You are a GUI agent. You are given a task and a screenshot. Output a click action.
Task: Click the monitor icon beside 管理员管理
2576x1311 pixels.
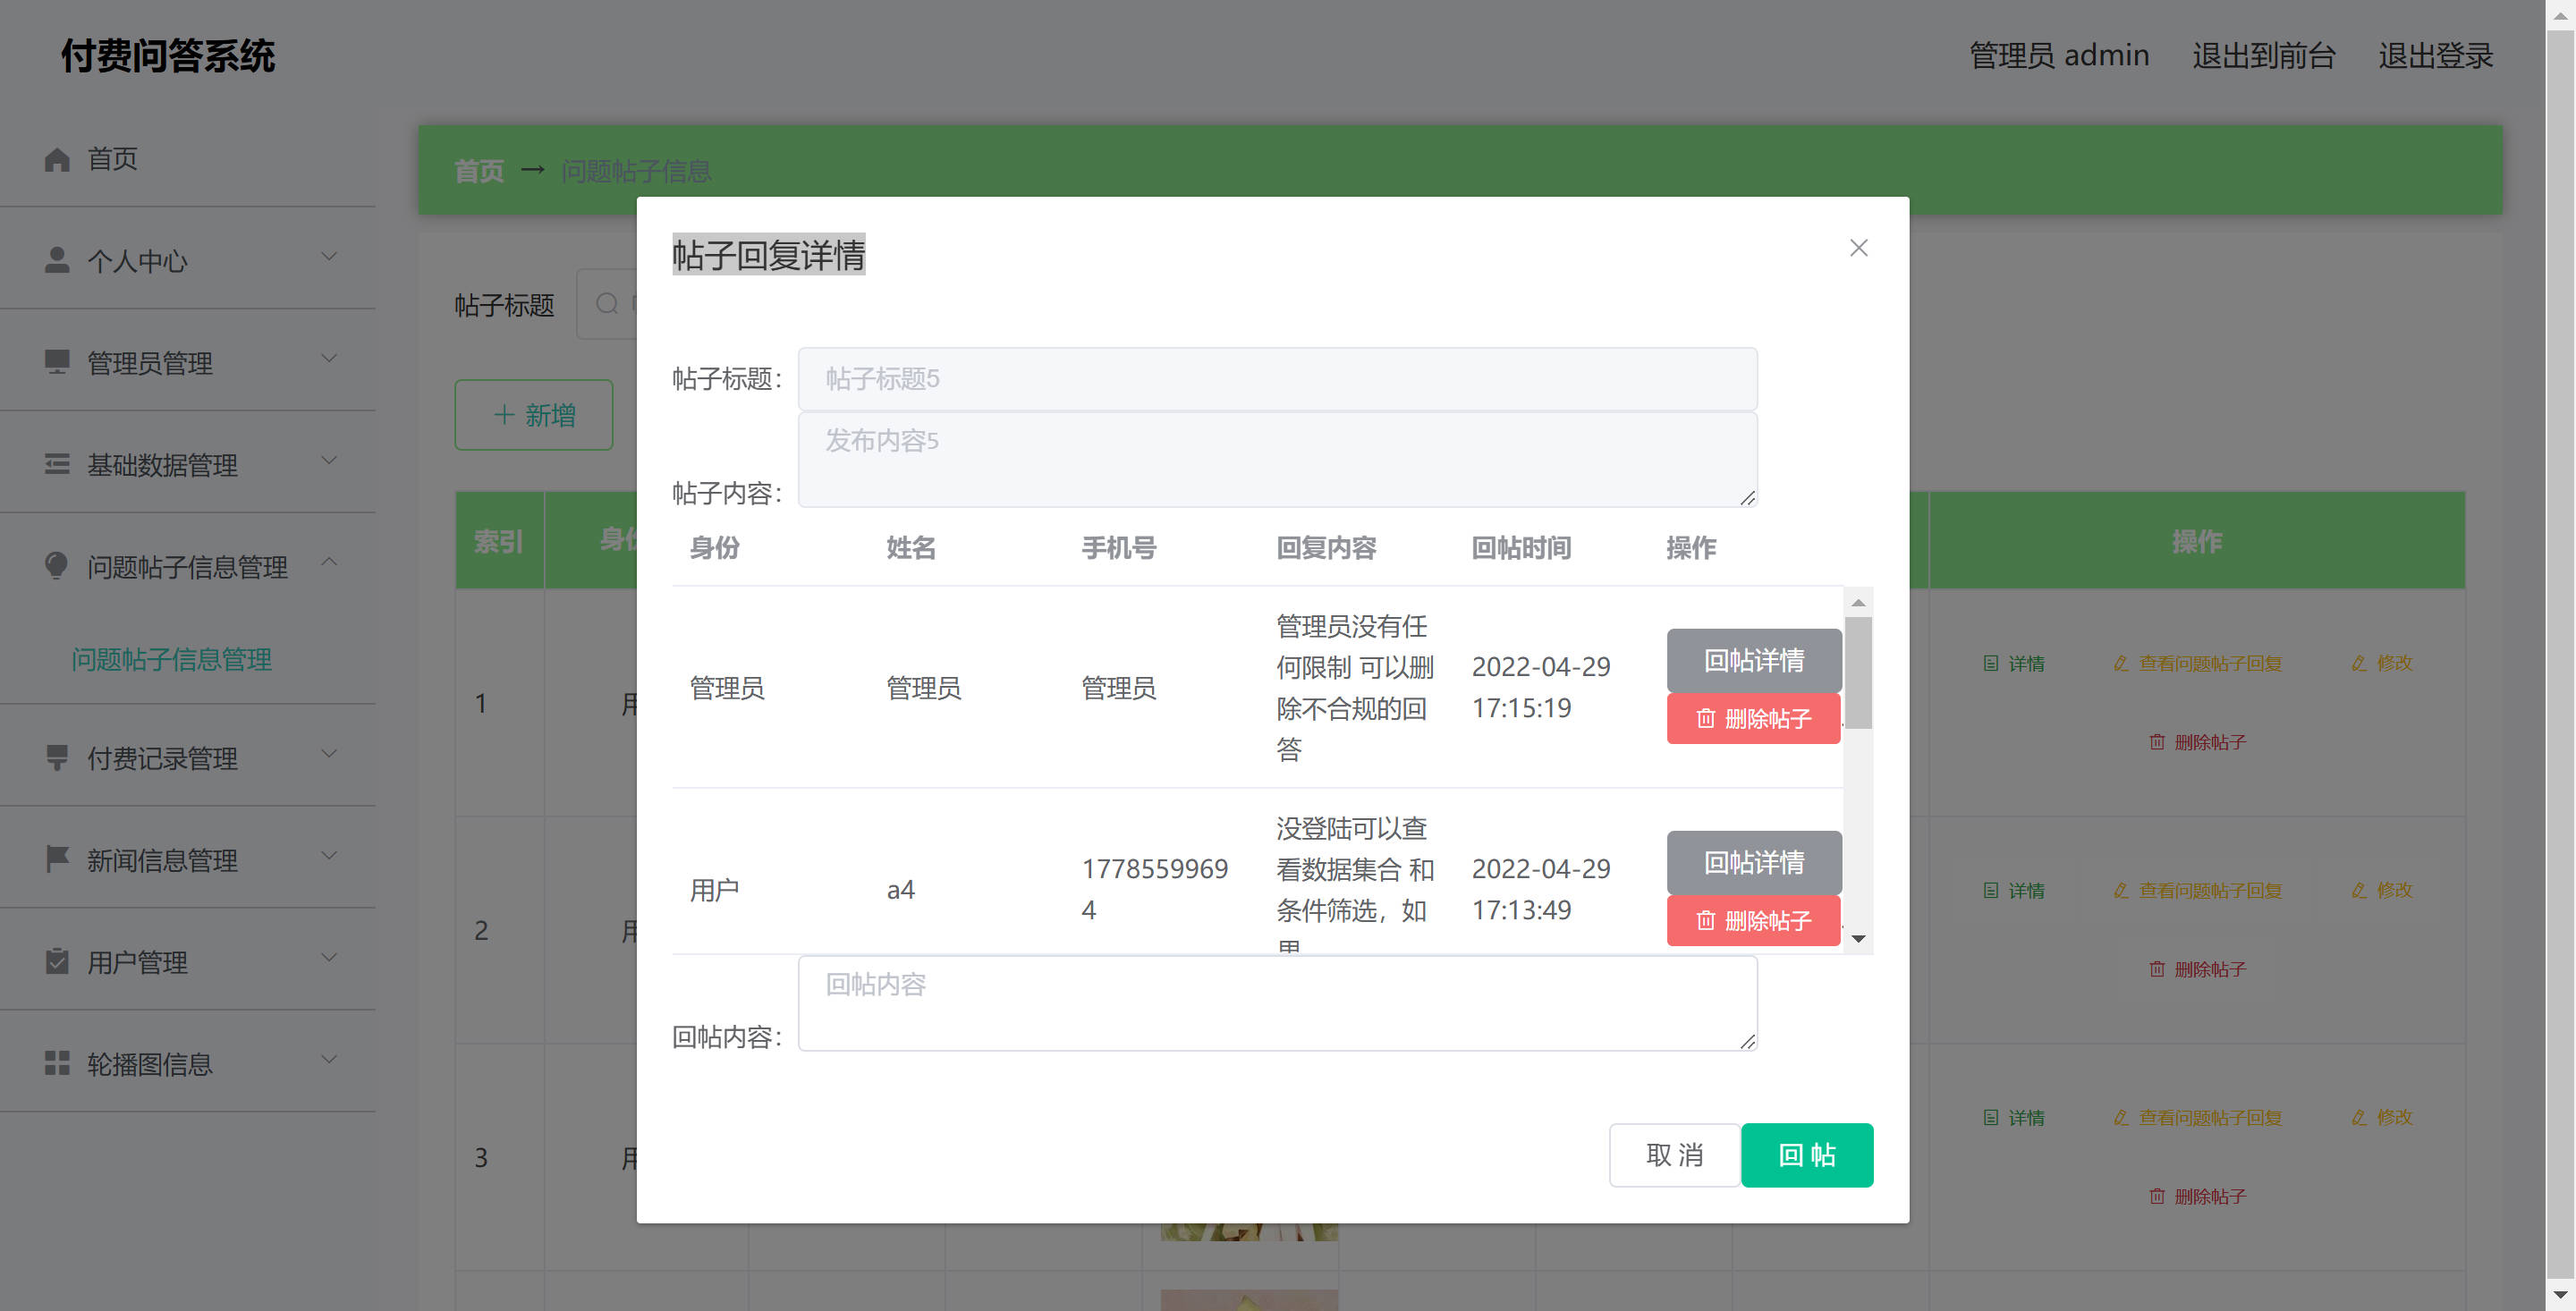click(x=57, y=362)
